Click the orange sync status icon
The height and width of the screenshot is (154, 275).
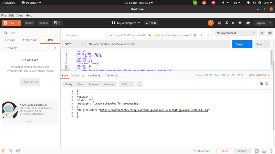tap(211, 23)
